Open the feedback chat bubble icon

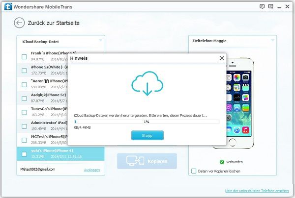point(262,6)
